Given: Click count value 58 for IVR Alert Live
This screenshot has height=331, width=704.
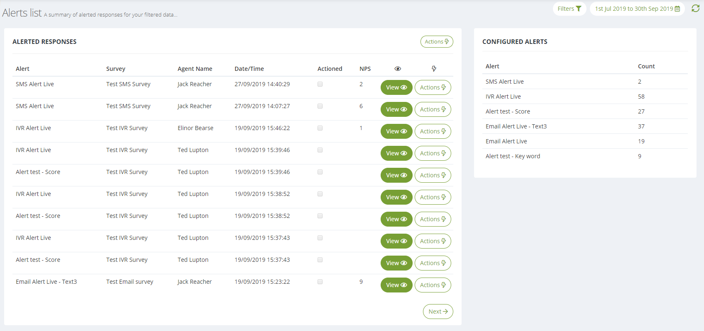Looking at the screenshot, I should [x=641, y=97].
